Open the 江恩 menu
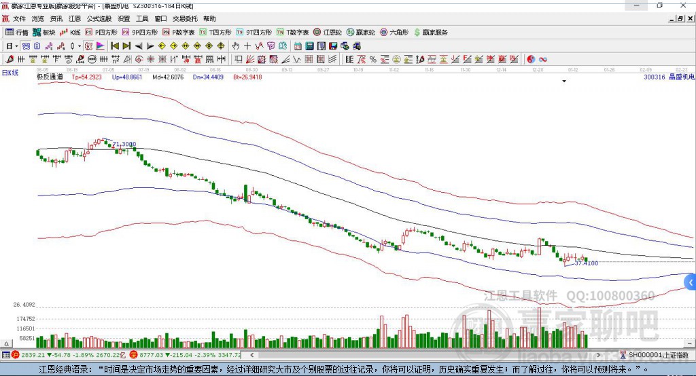 75,18
